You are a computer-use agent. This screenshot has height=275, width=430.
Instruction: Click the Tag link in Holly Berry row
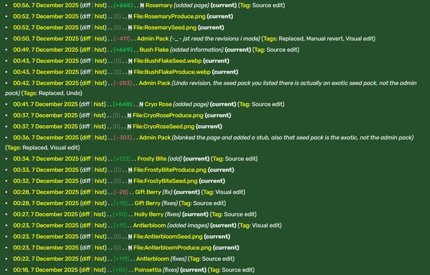(216, 214)
